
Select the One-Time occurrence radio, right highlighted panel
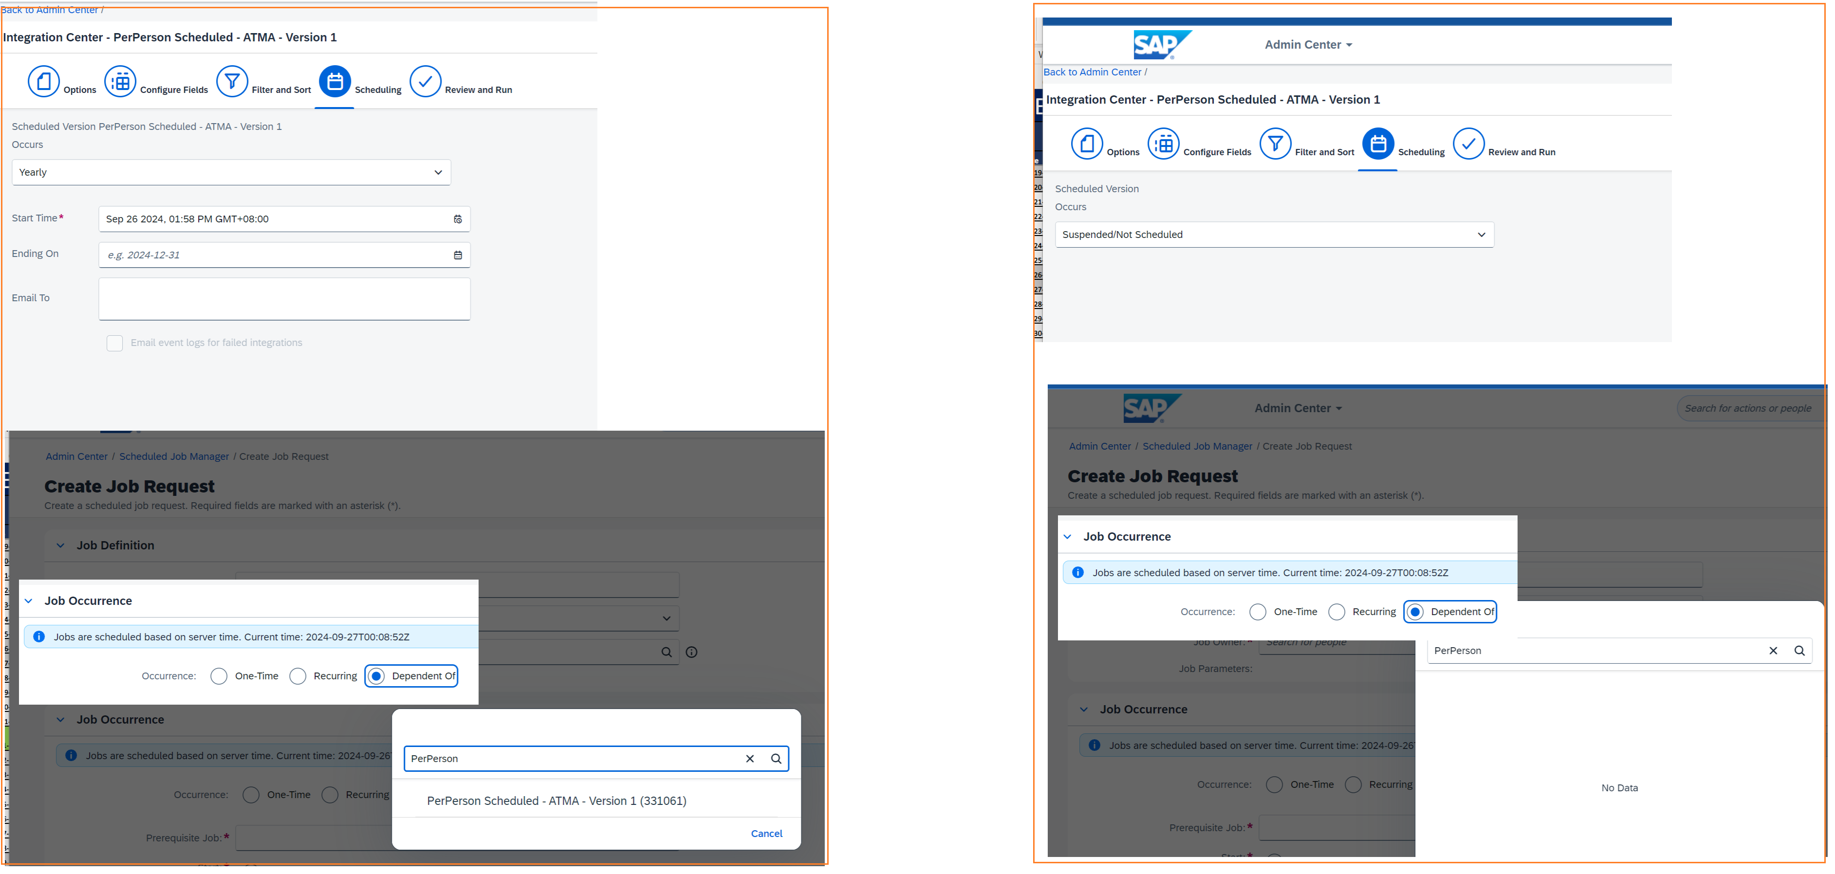(1258, 612)
